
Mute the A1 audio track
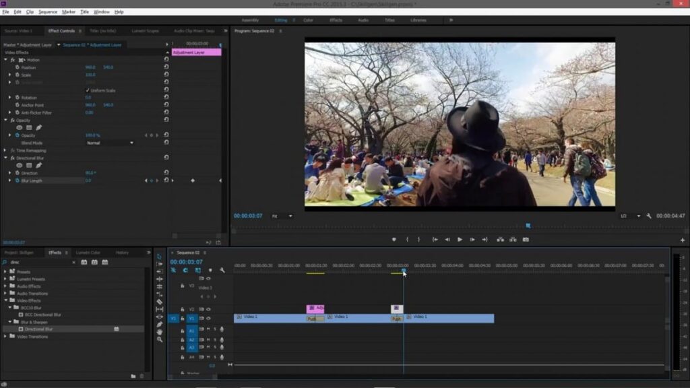(x=208, y=329)
